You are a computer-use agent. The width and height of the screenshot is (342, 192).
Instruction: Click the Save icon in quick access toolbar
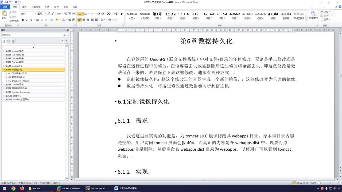(x=6, y=2)
